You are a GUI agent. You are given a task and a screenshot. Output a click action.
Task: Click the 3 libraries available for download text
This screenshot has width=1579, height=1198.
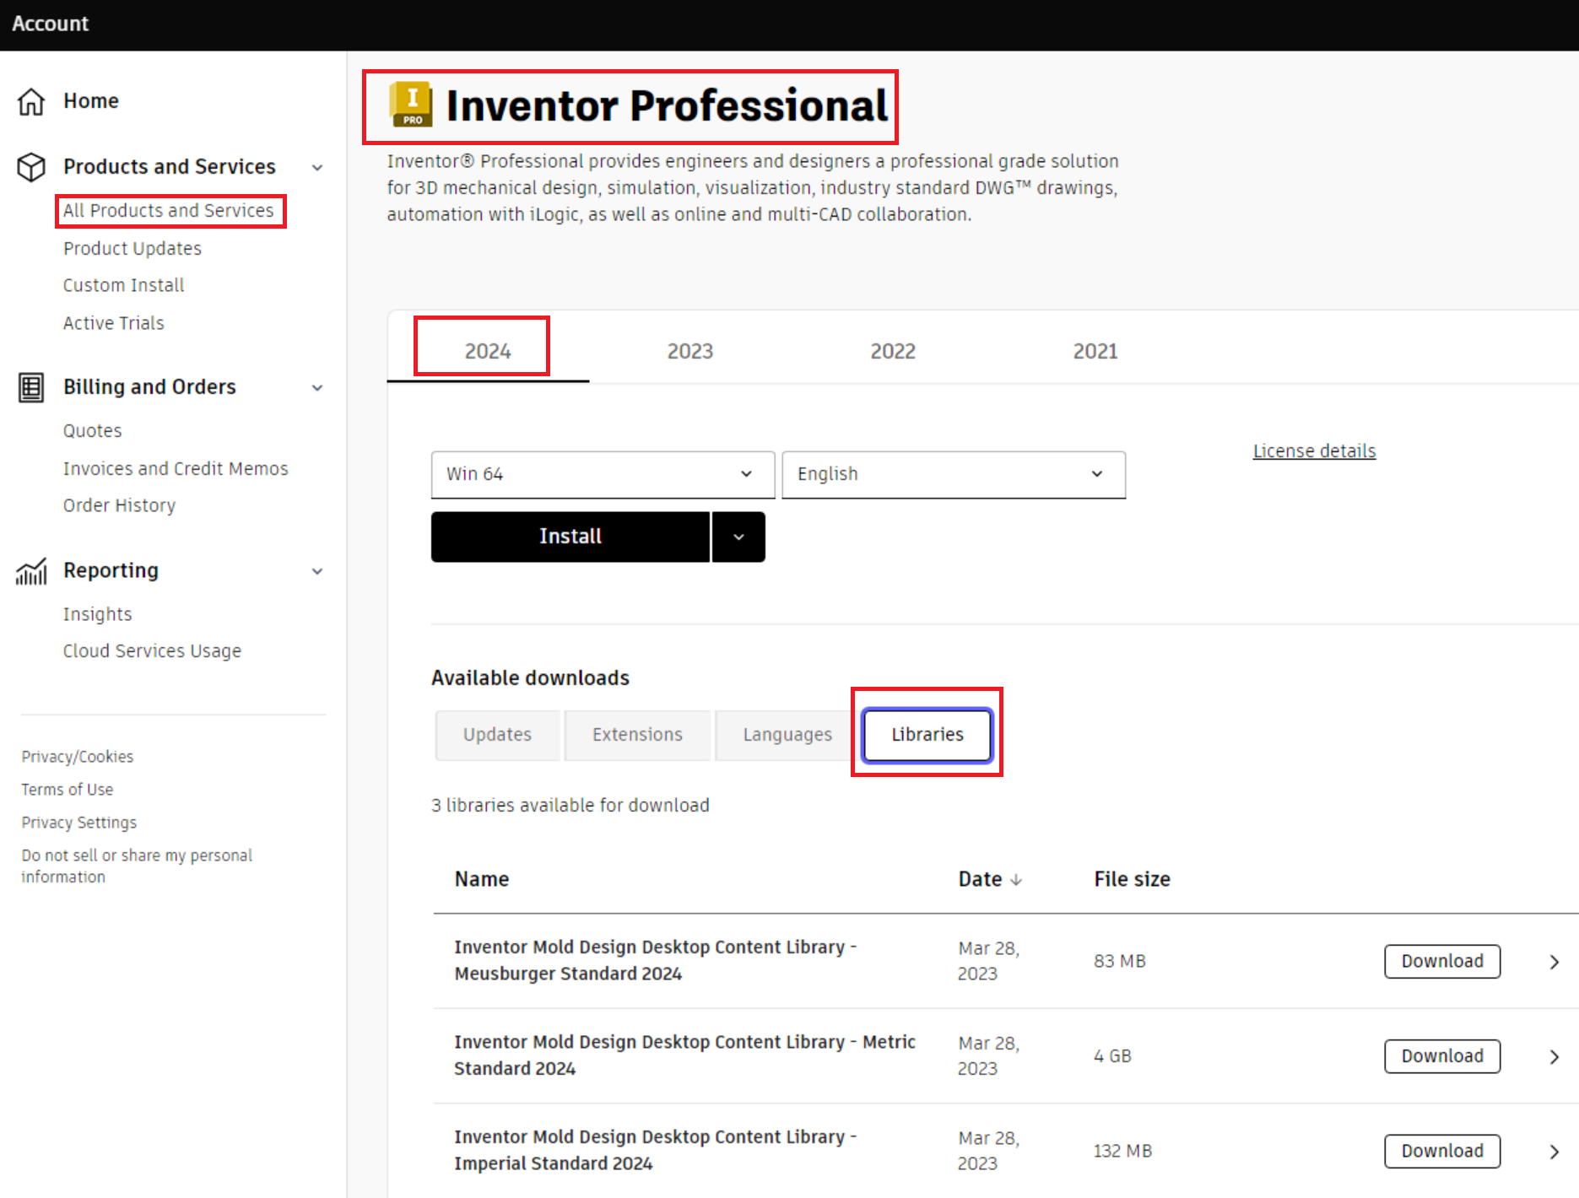tap(570, 806)
